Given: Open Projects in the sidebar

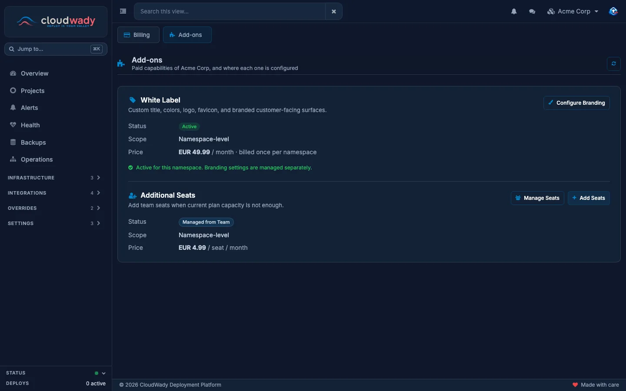Looking at the screenshot, I should [56, 91].
